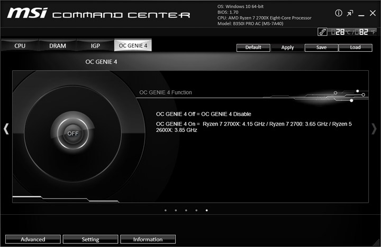381x247 pixels.
Task: Click the MSI Command Center logo
Action: click(98, 13)
